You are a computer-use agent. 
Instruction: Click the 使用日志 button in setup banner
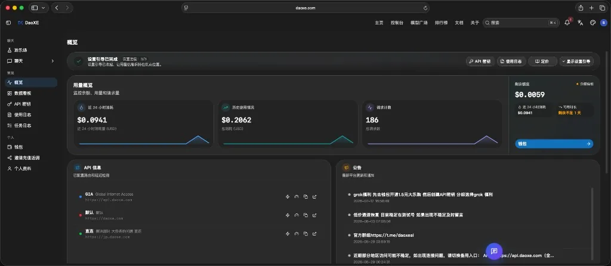pos(511,61)
